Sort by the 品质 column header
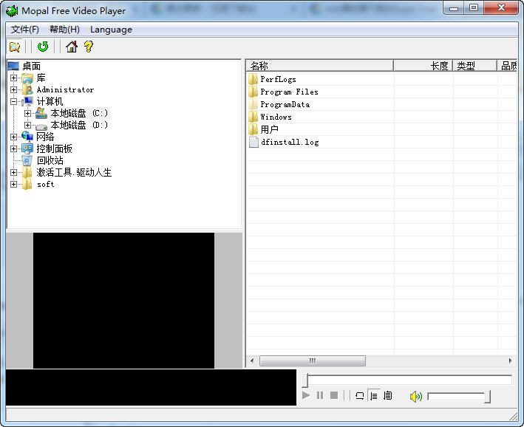Screen dimensions: 524x427 (506, 66)
